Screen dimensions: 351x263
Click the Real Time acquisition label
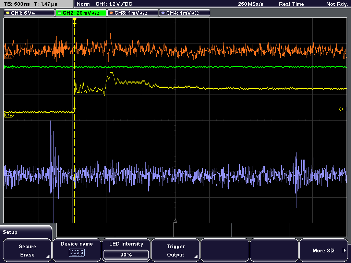pyautogui.click(x=291, y=4)
